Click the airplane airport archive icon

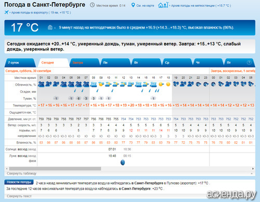(x=6, y=12)
